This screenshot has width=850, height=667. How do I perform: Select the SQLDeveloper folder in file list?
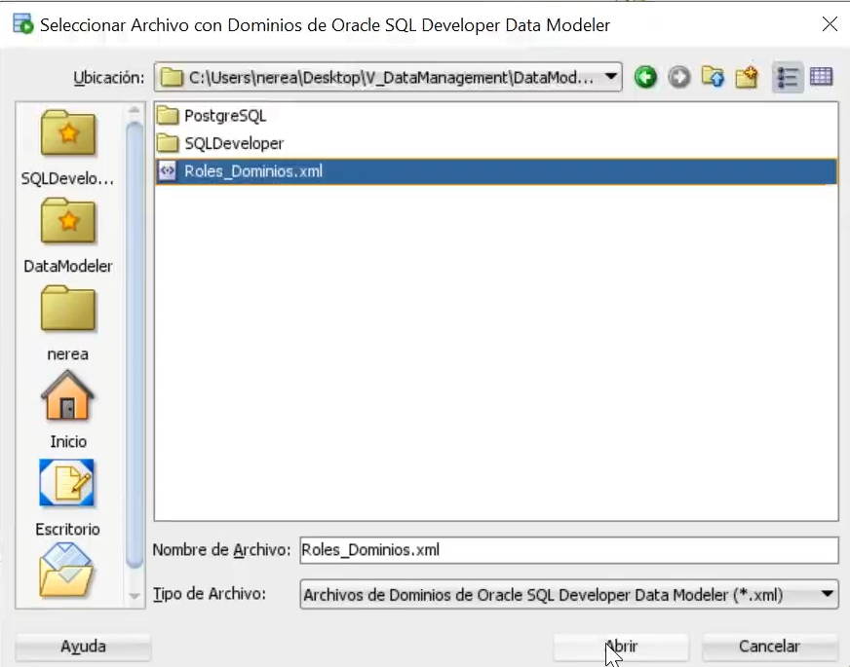(234, 143)
